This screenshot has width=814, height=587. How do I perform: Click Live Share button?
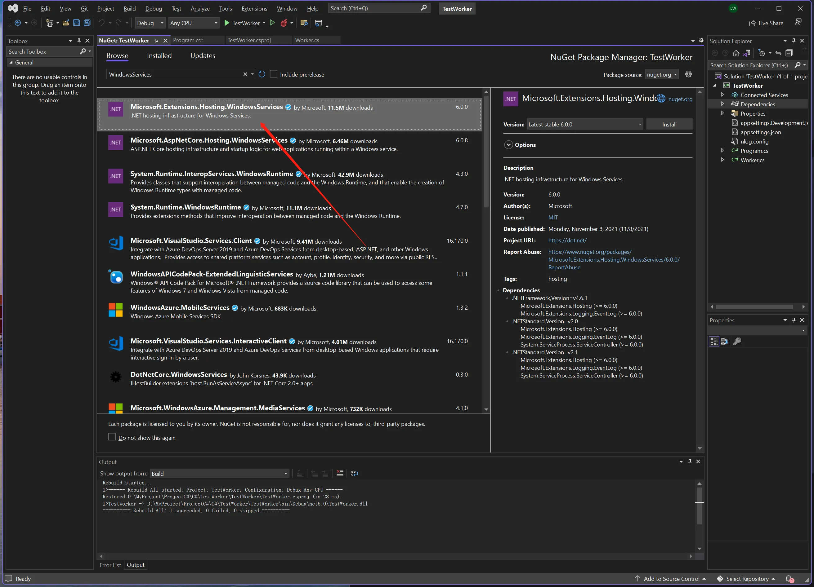tap(766, 23)
